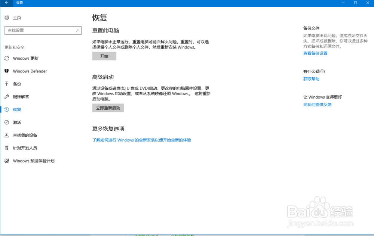Click the 向我们提供反馈 link
Screen dimensions: 374x236
tap(317, 105)
